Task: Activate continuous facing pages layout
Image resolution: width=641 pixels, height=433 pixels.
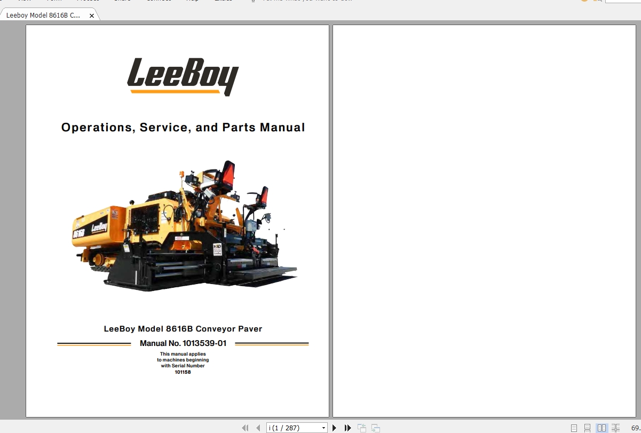Action: 615,428
